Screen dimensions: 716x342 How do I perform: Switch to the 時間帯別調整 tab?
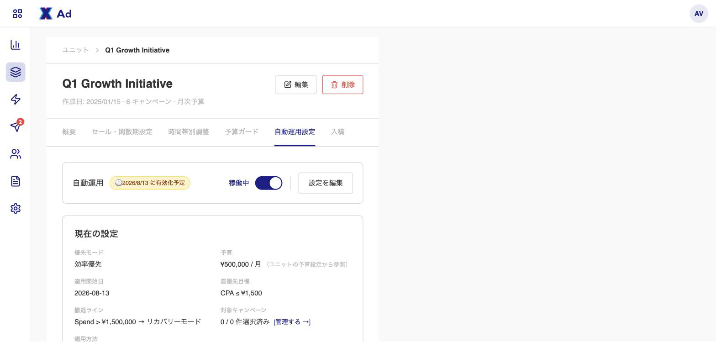(189, 132)
